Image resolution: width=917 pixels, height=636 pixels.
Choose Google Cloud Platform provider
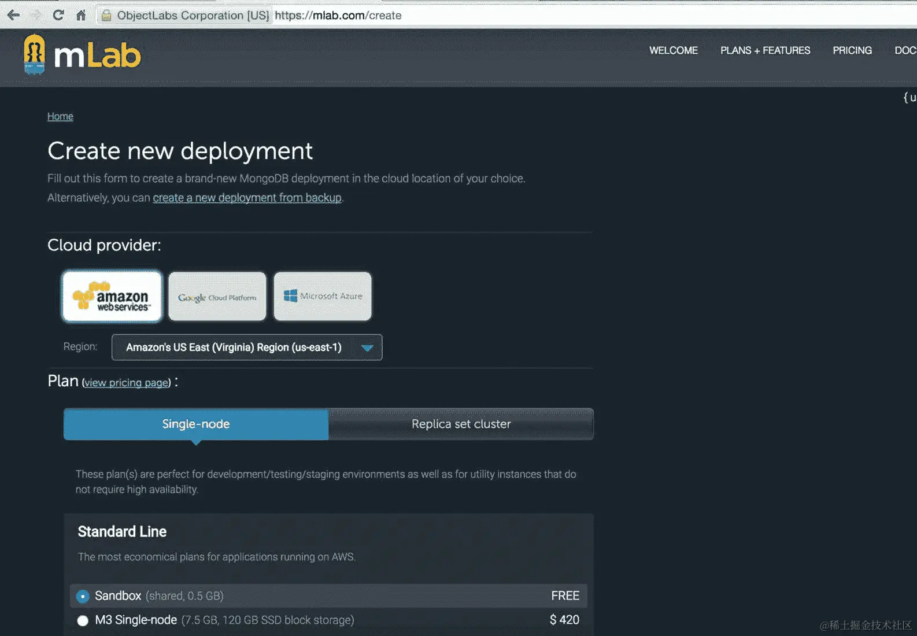pyautogui.click(x=217, y=297)
